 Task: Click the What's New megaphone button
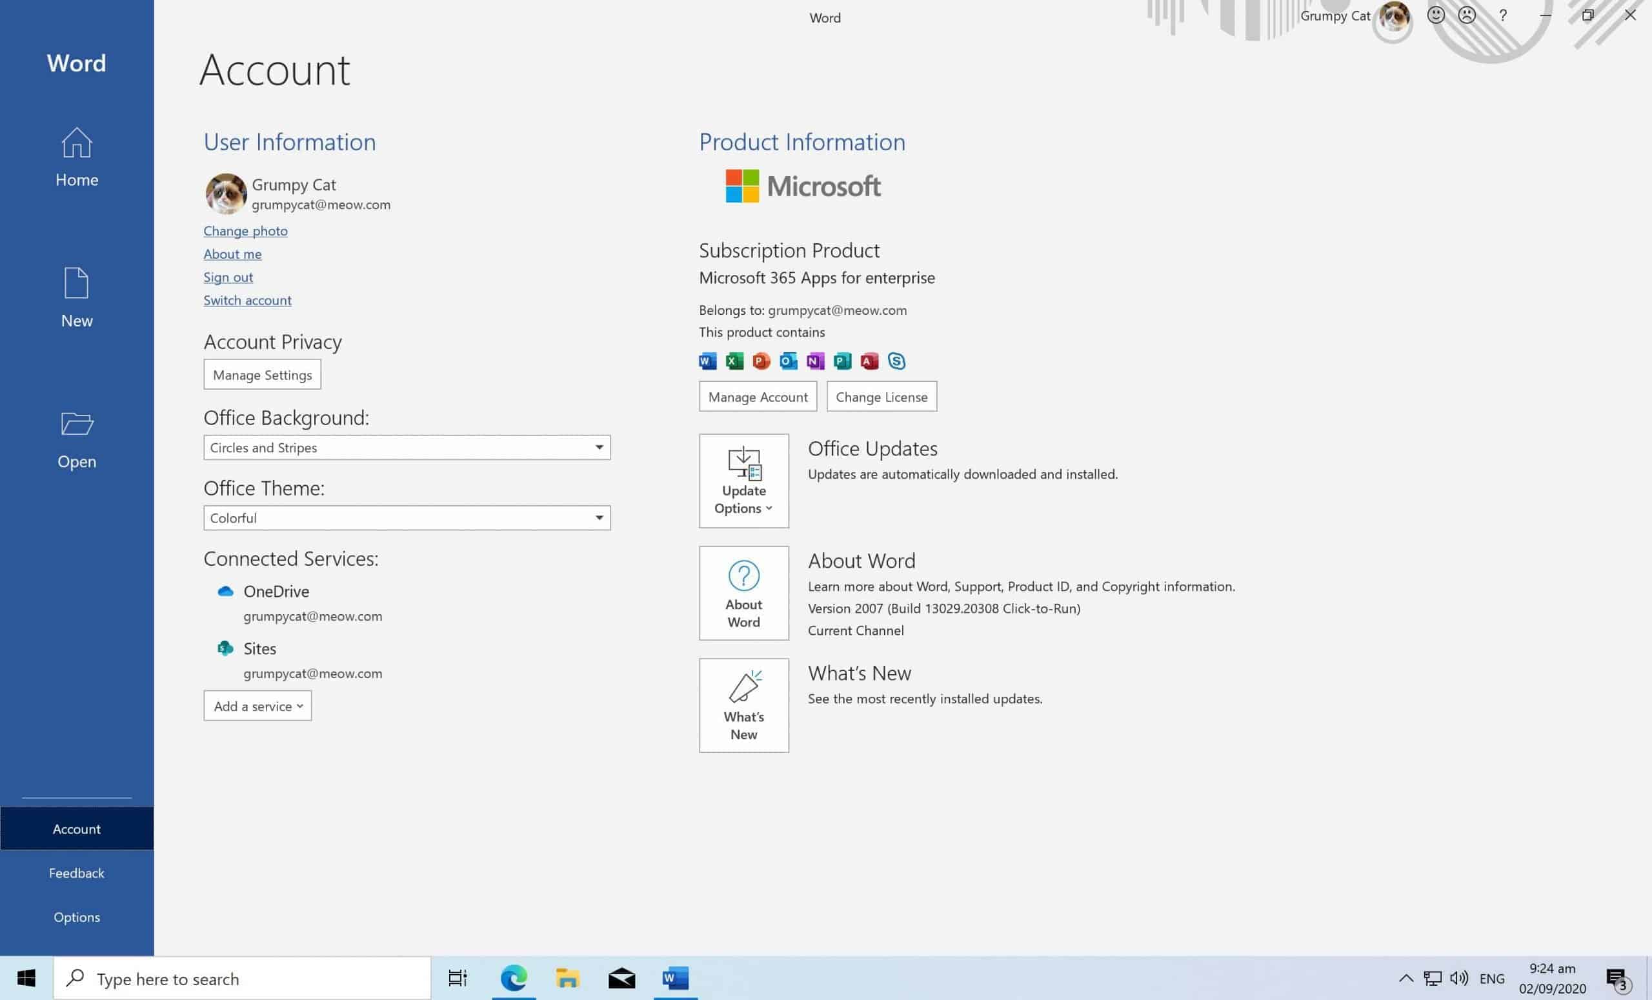(743, 705)
